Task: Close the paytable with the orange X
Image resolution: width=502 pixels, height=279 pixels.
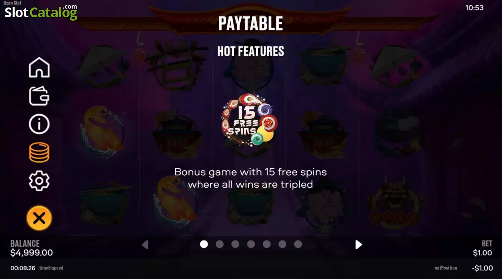Action: pos(39,218)
